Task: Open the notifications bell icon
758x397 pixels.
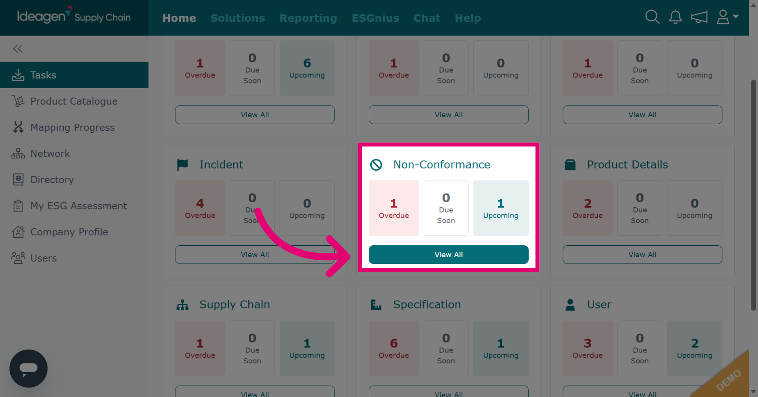Action: pos(675,17)
